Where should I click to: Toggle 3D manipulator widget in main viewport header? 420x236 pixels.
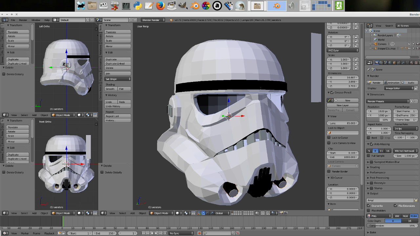point(199,213)
